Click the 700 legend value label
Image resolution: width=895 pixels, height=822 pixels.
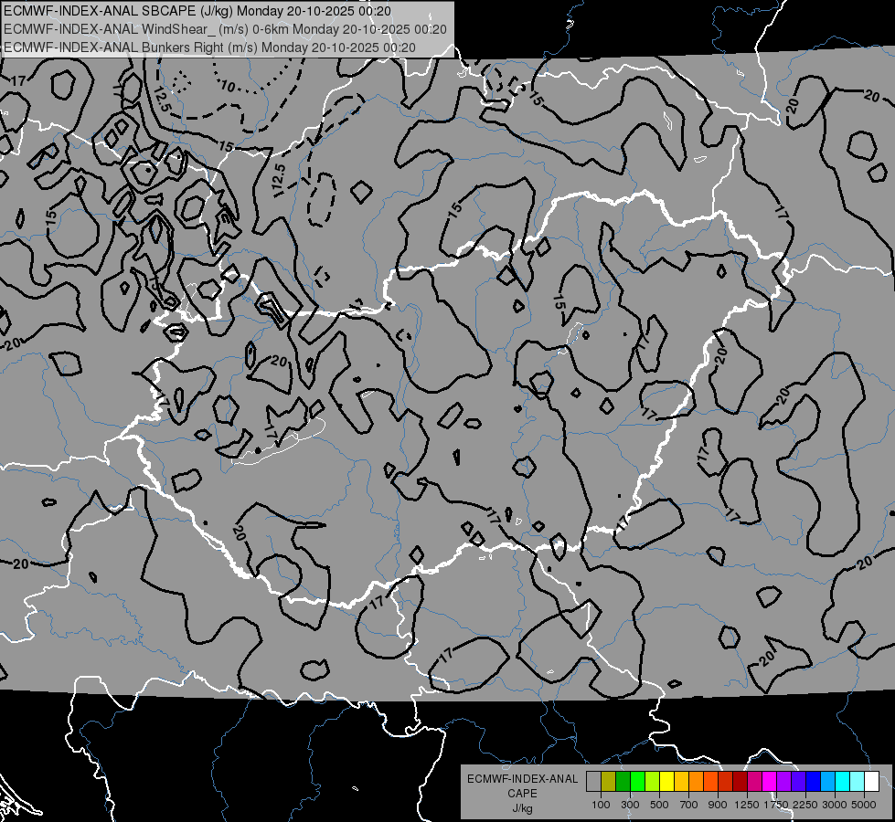pos(689,805)
